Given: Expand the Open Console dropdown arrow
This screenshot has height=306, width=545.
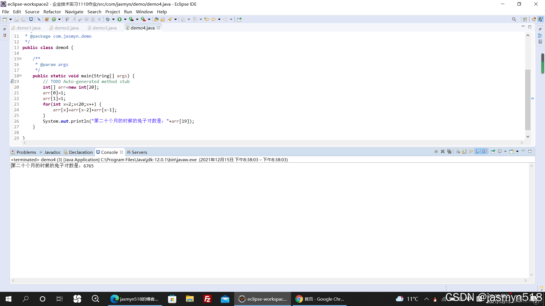Looking at the screenshot, I should click(x=517, y=152).
